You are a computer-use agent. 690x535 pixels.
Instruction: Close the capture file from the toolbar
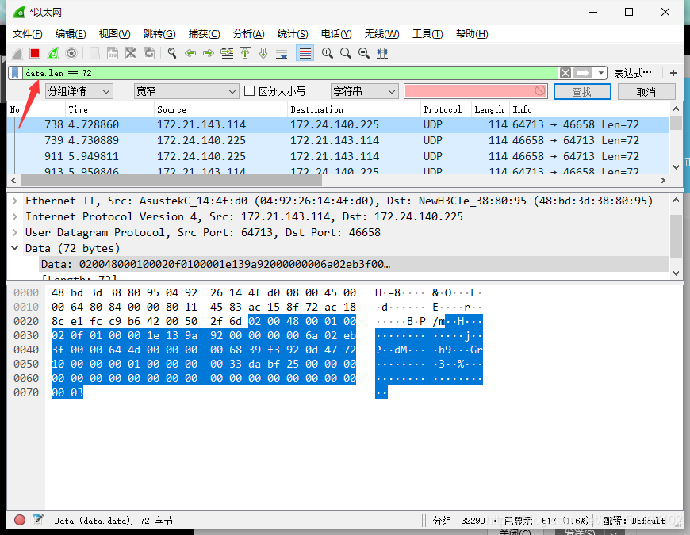click(131, 53)
